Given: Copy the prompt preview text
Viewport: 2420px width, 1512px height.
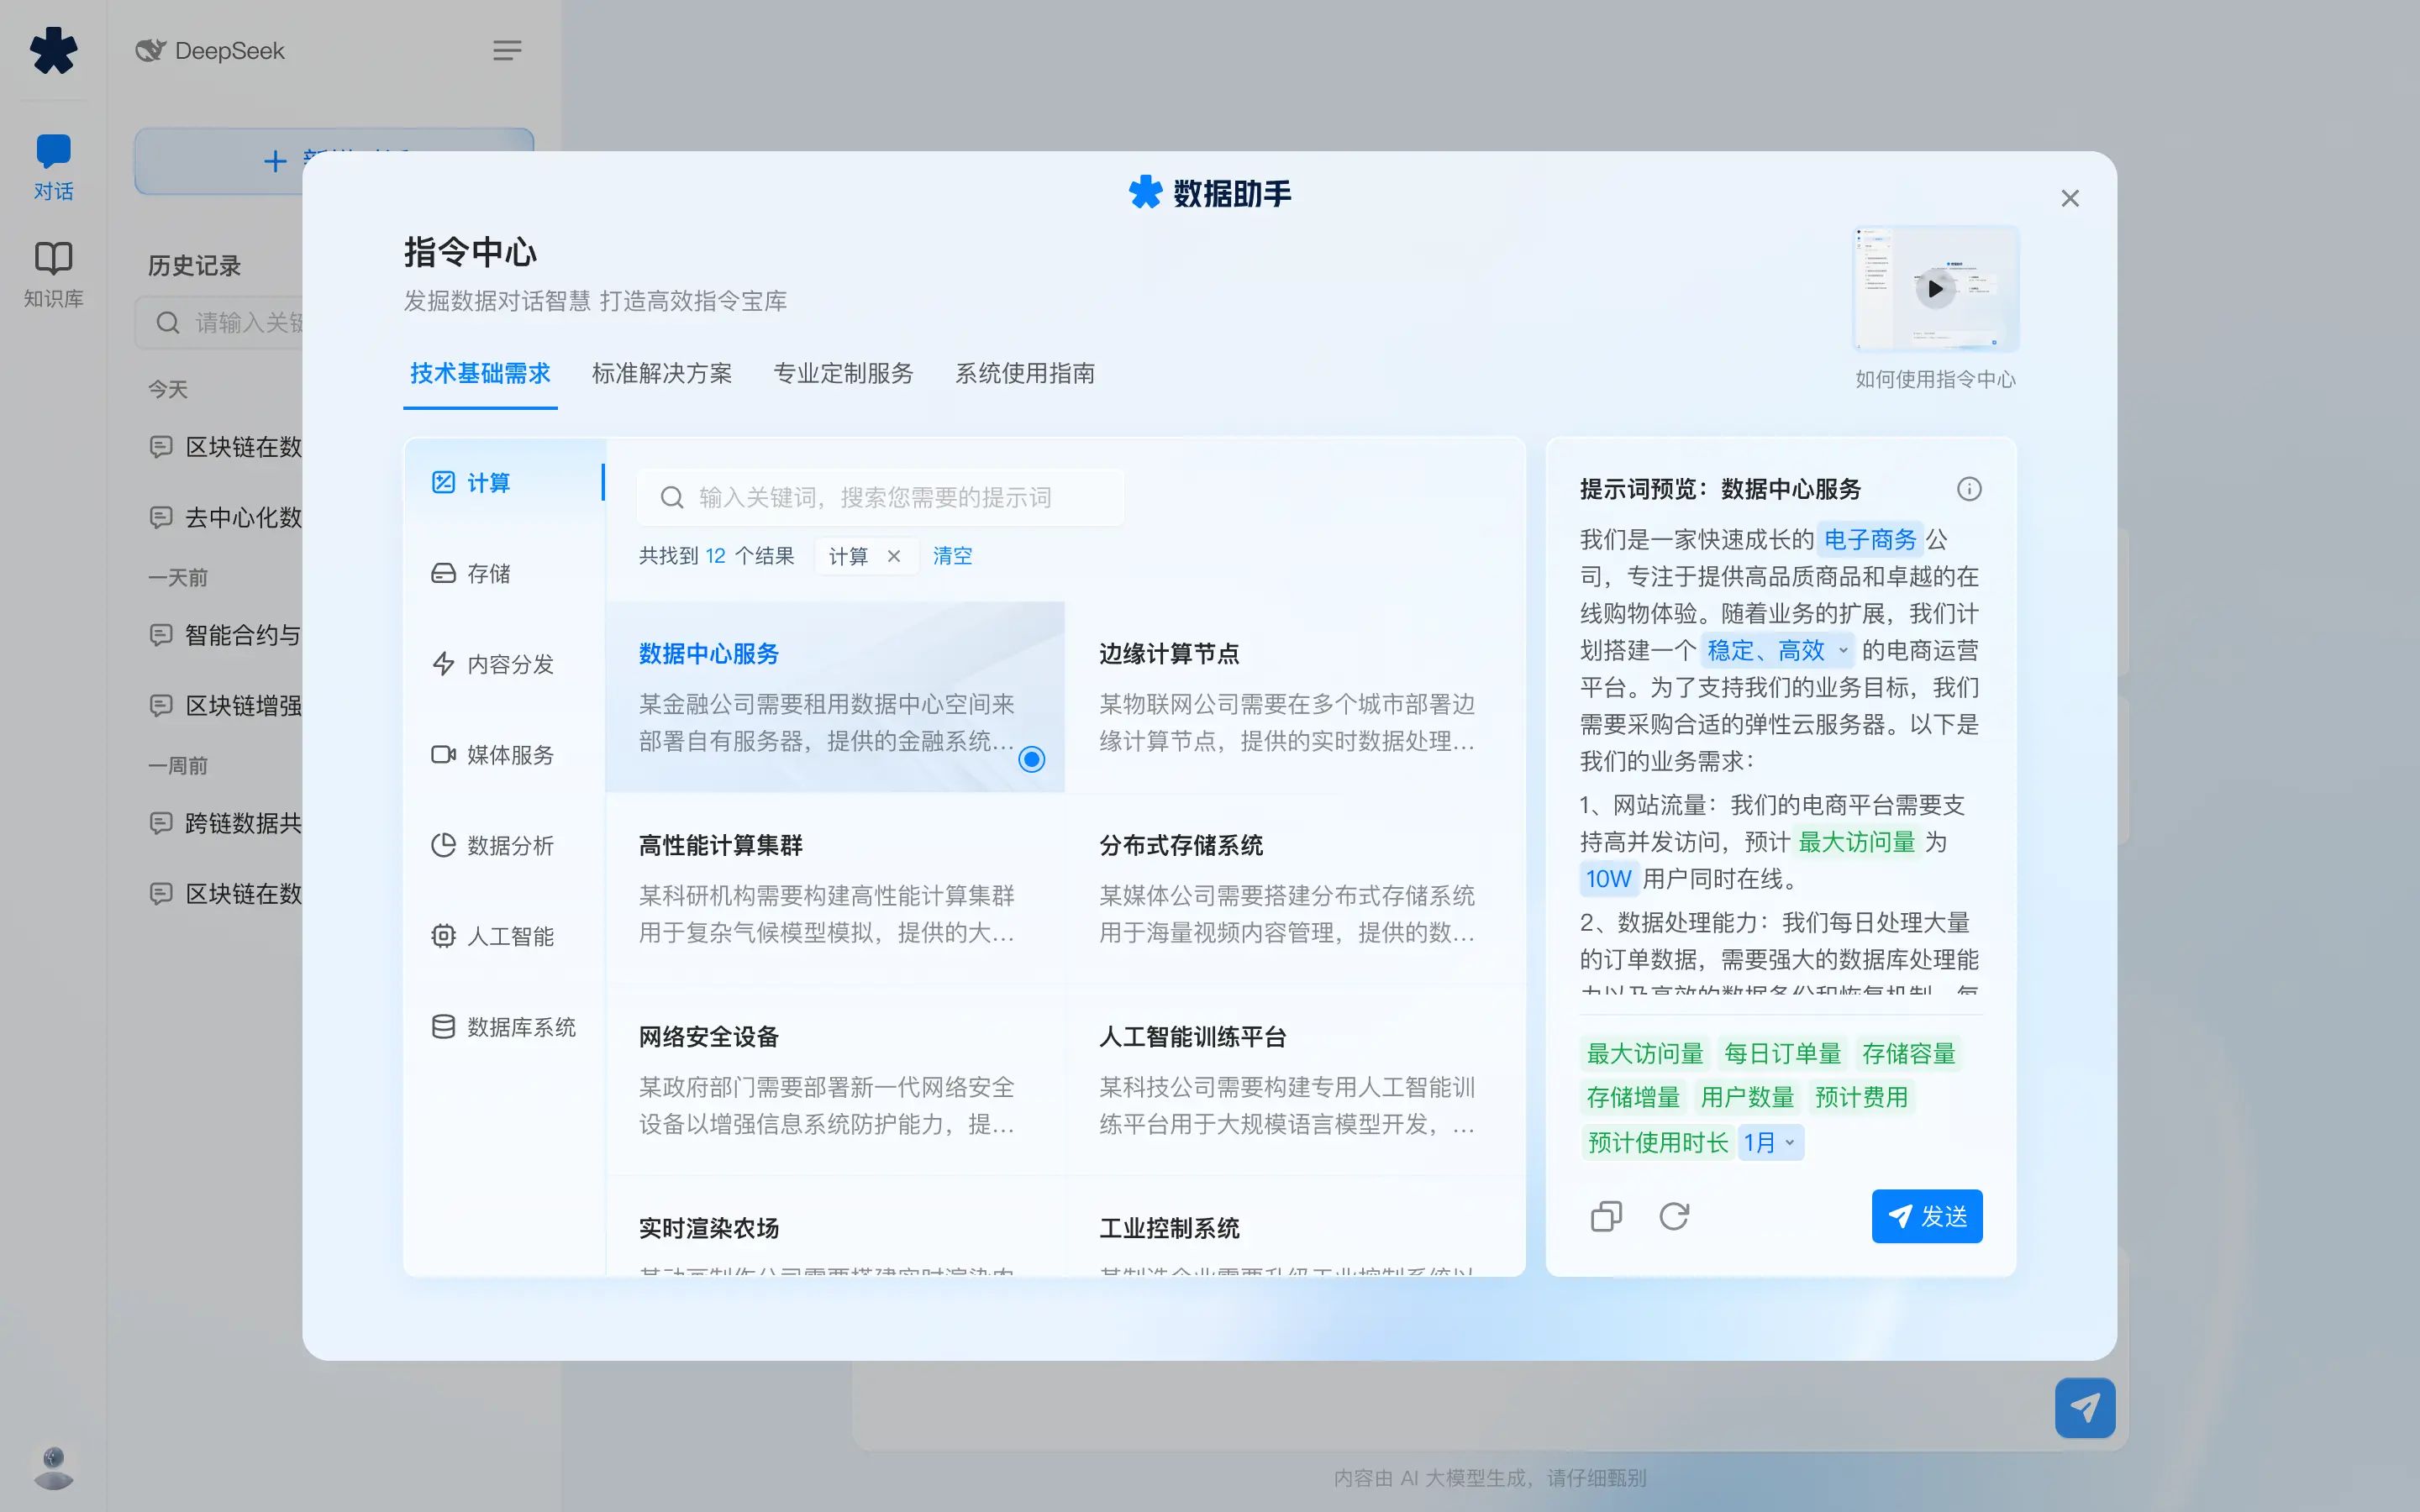Looking at the screenshot, I should pos(1605,1216).
